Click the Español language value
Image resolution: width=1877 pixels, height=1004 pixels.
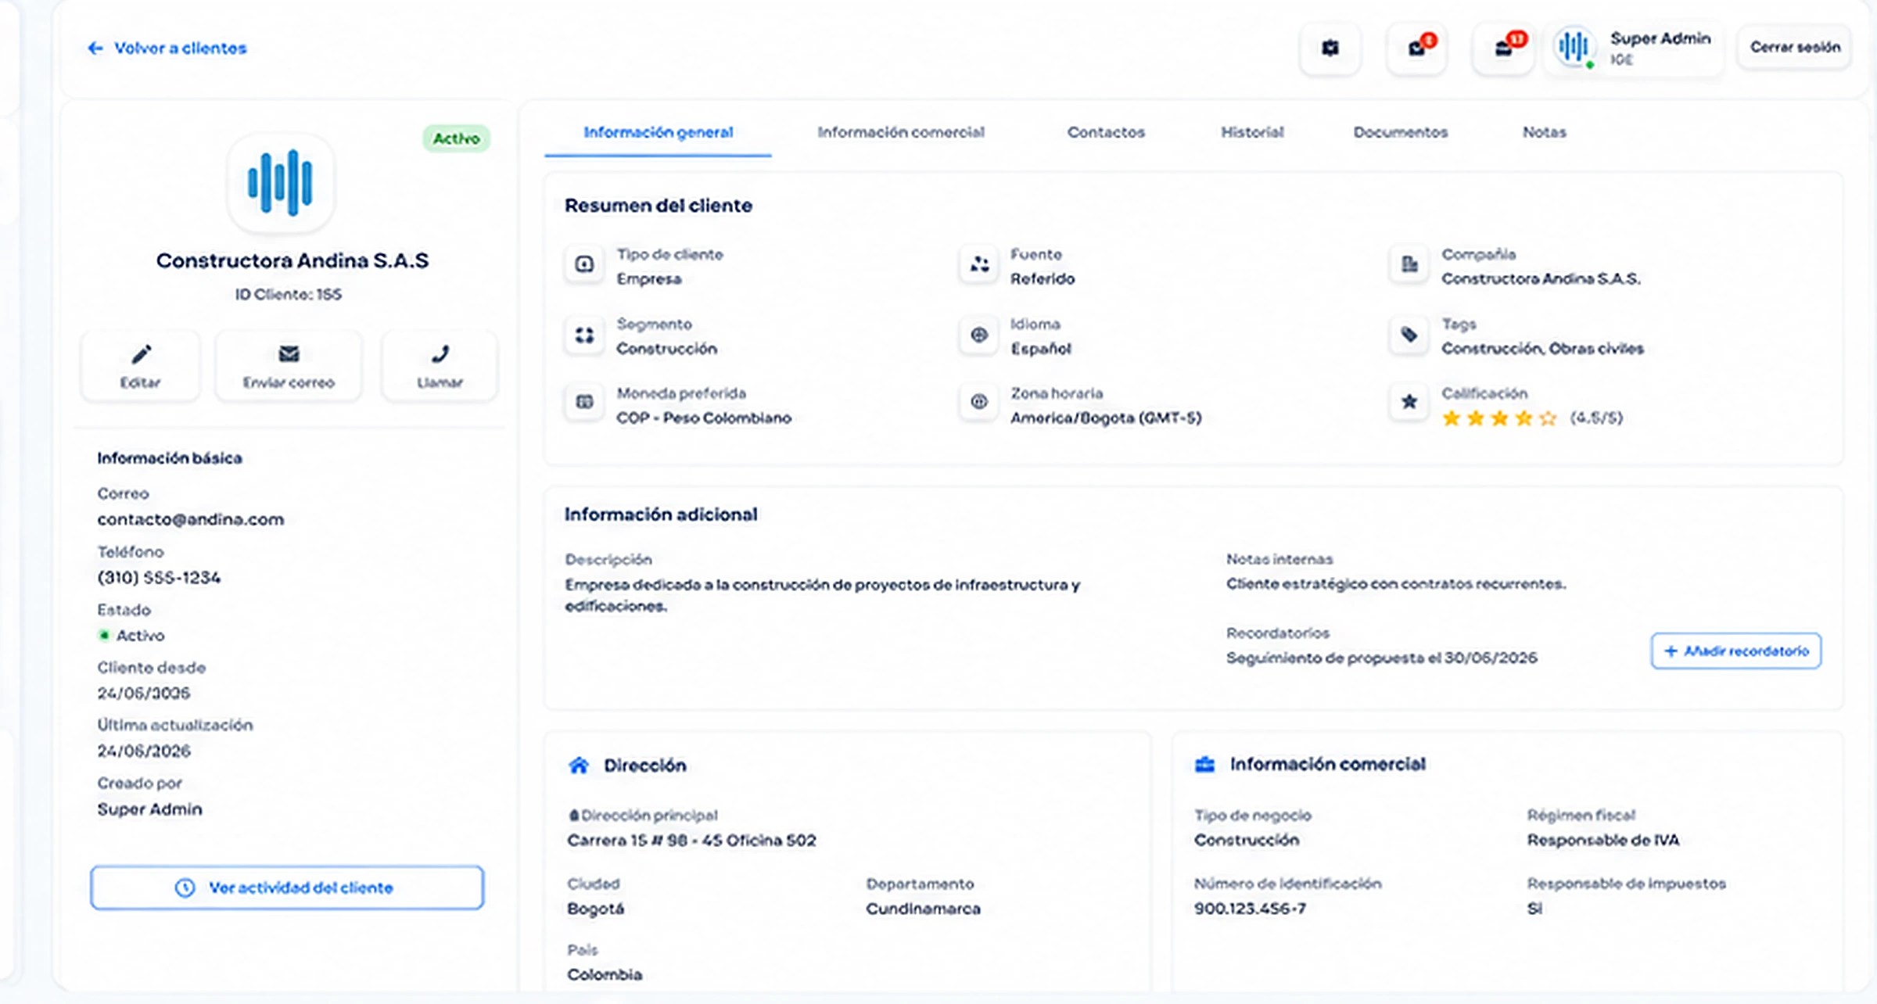tap(1040, 348)
